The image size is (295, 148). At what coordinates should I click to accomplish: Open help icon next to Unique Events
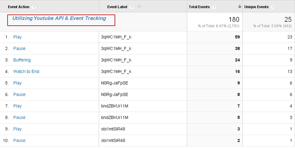pos(273,7)
